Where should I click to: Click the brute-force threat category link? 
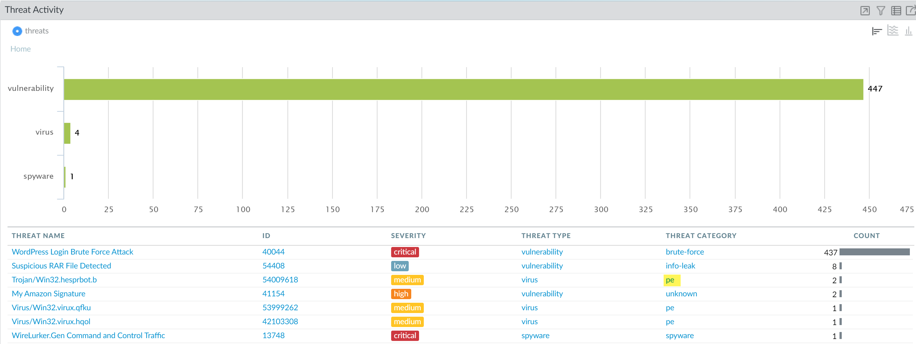tap(685, 252)
